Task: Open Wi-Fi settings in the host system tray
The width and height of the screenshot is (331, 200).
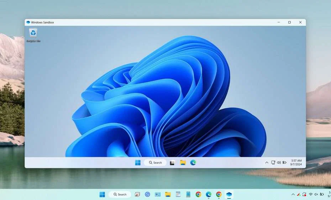Action: click(310, 194)
